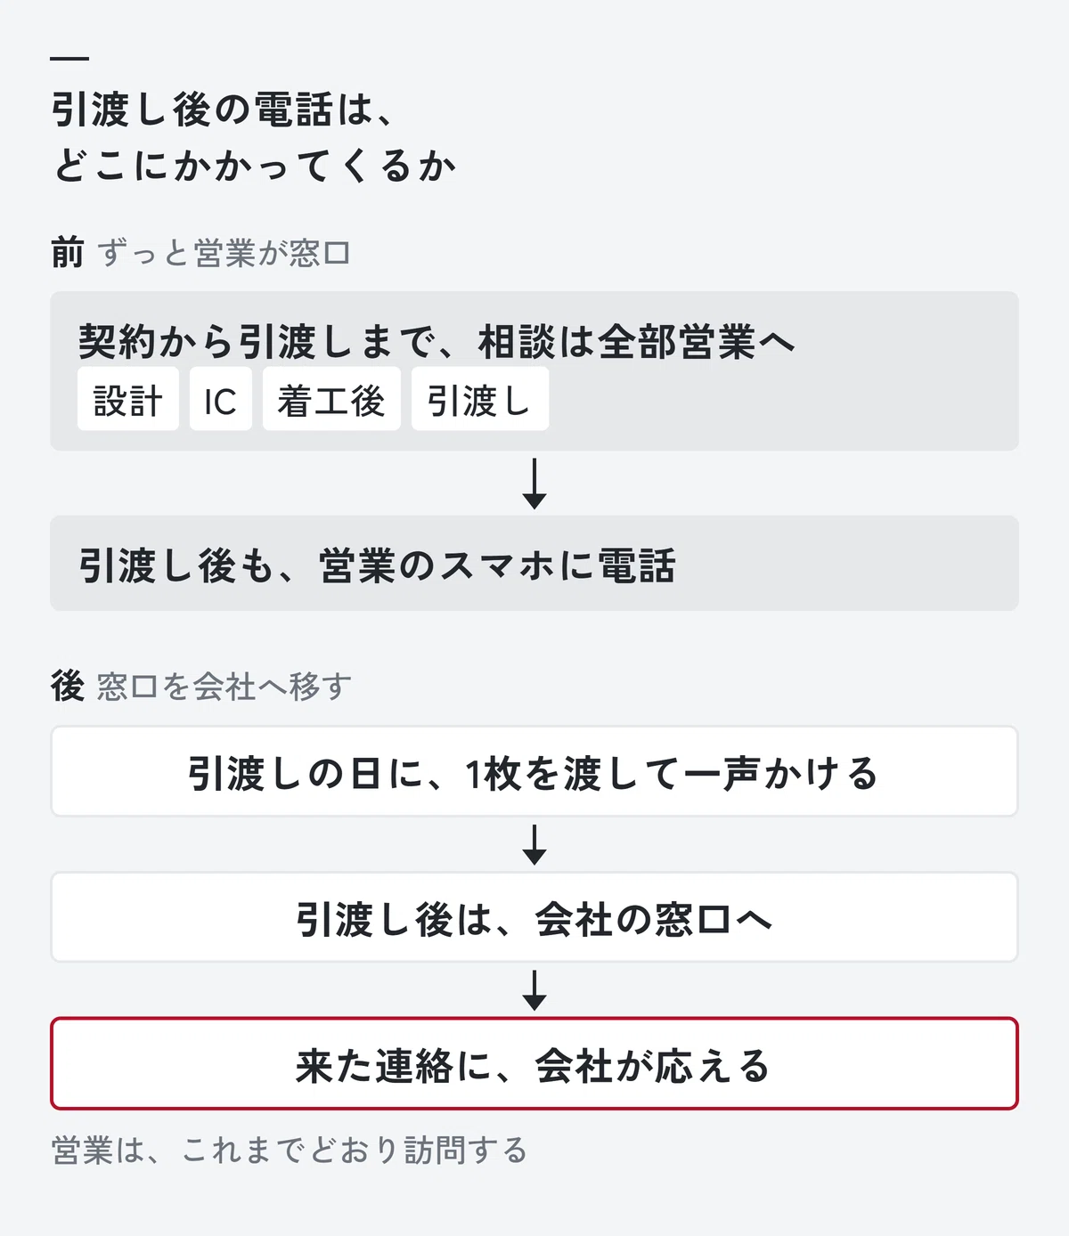Viewport: 1069px width, 1236px height.
Task: Select the IC chip
Action: pos(221,400)
